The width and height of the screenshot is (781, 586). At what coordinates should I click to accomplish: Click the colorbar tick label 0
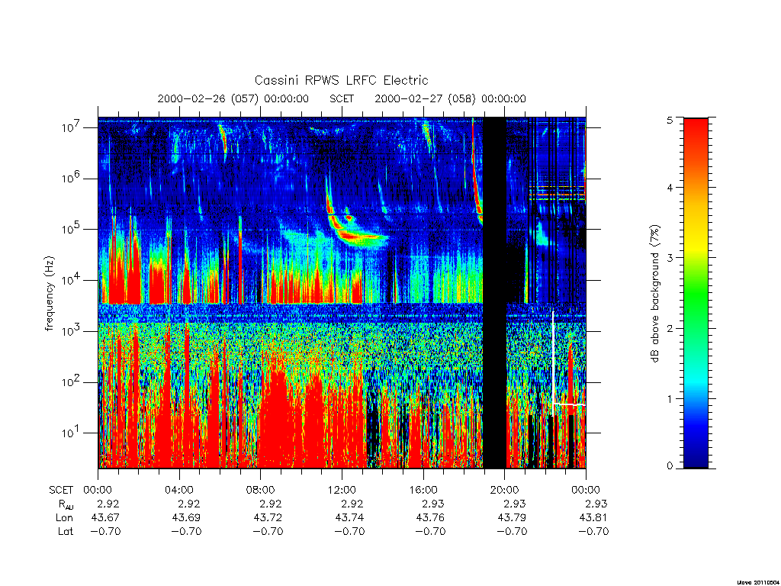point(670,466)
